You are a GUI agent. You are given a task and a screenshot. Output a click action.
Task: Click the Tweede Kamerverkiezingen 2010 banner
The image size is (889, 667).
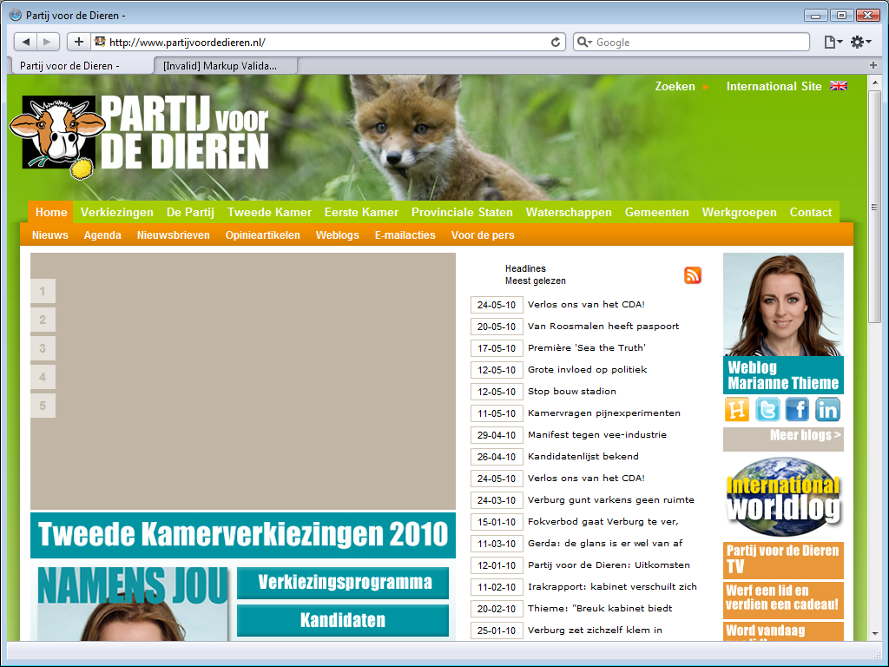click(243, 535)
